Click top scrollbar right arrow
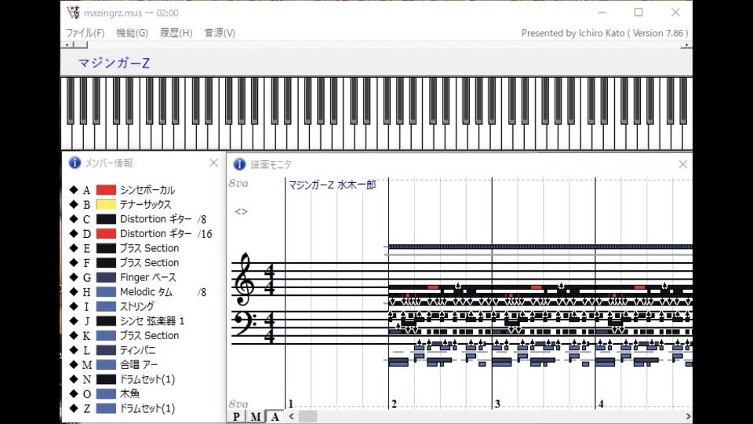Image resolution: width=753 pixels, height=424 pixels. tap(687, 45)
